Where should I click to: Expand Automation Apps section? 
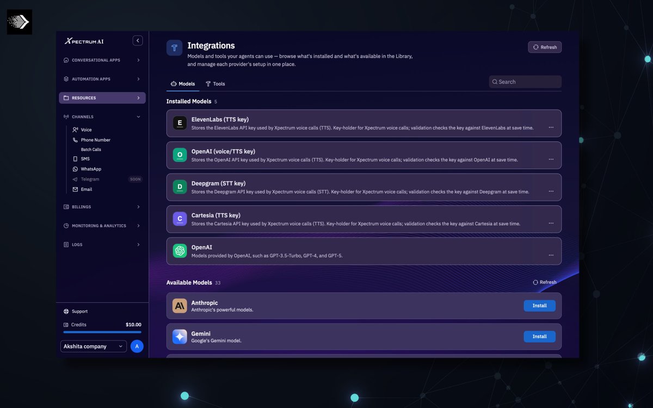click(x=138, y=79)
